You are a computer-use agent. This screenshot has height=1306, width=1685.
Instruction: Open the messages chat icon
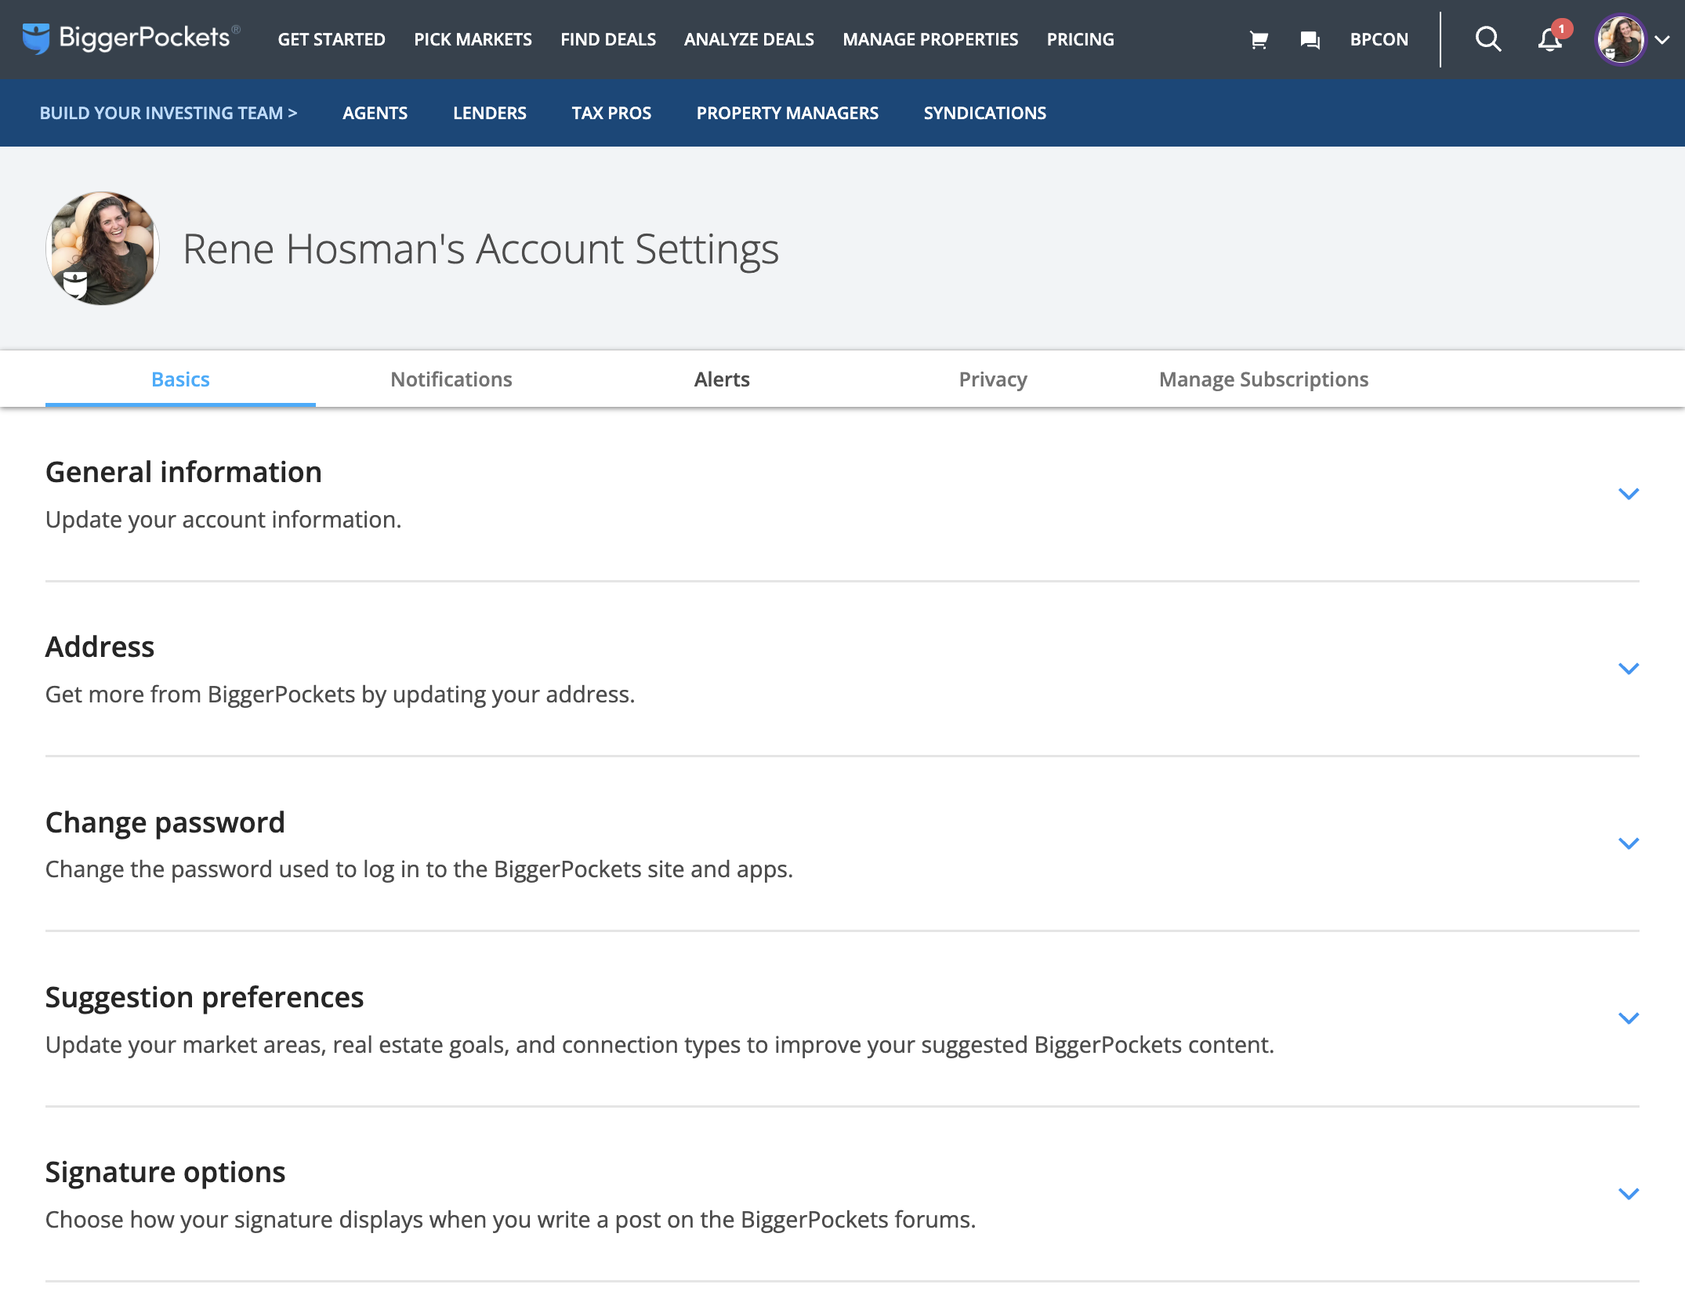click(x=1310, y=39)
